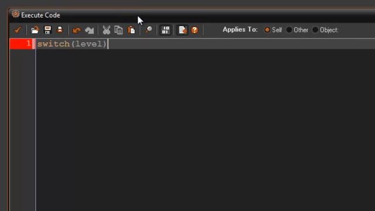This screenshot has width=375, height=211.
Task: Redo the last undone edit
Action: [x=90, y=30]
